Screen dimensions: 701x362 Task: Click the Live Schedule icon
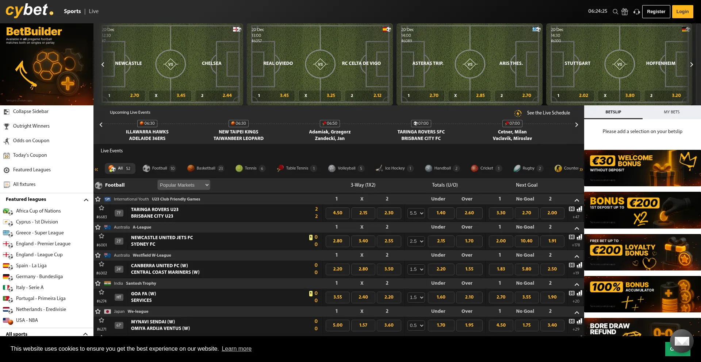pyautogui.click(x=518, y=113)
